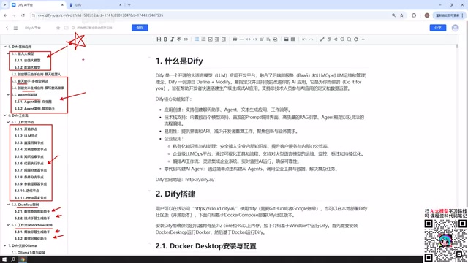
Task: Collapse outline section 6 Dify工作流
Action: coord(5,115)
